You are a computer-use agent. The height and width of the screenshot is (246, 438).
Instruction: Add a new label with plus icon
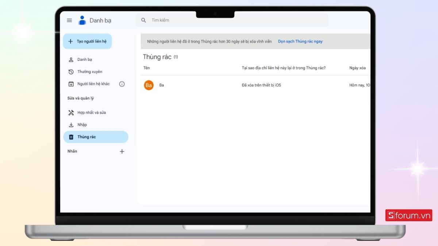(x=122, y=151)
